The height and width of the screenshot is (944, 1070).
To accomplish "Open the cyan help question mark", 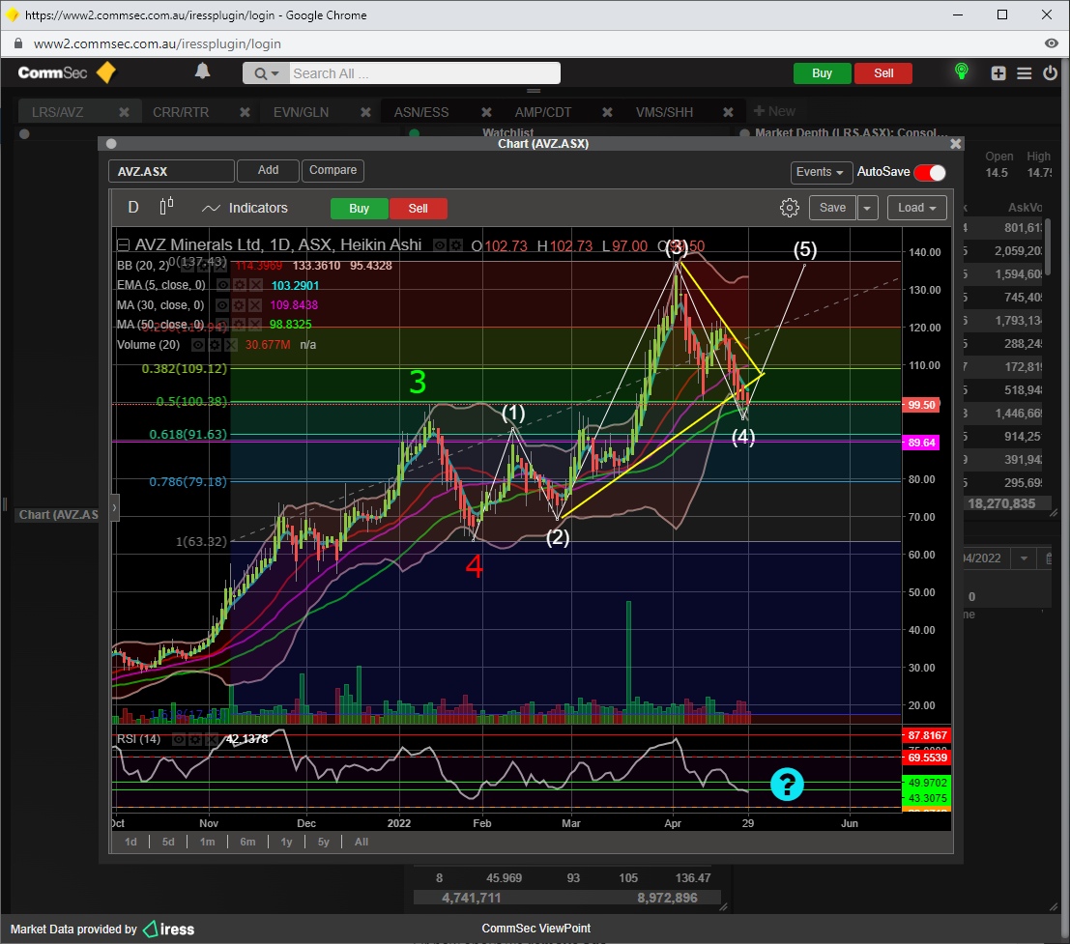I will (787, 785).
